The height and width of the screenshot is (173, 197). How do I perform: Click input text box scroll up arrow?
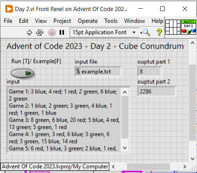[x=125, y=92]
